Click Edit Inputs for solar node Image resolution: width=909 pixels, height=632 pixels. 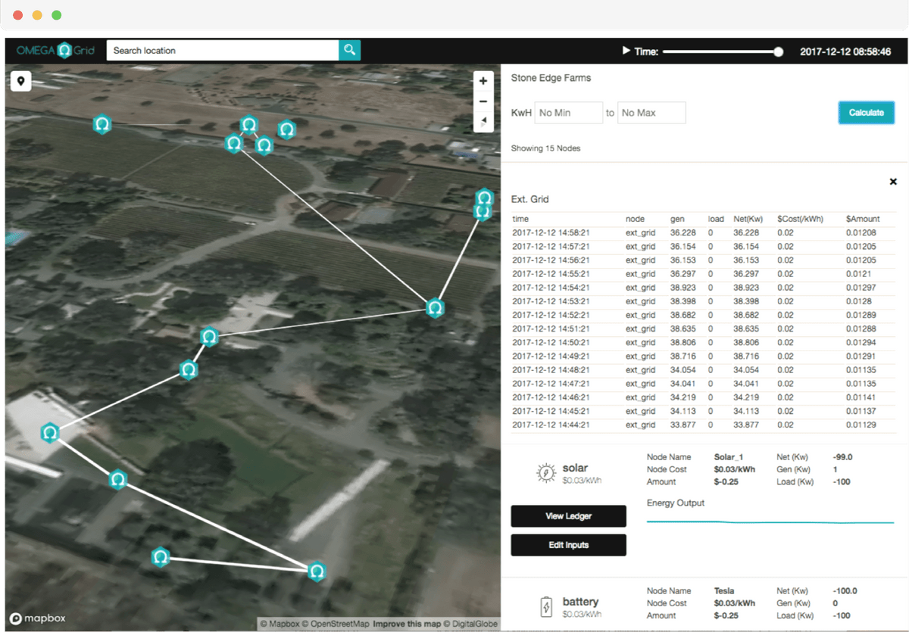coord(568,545)
